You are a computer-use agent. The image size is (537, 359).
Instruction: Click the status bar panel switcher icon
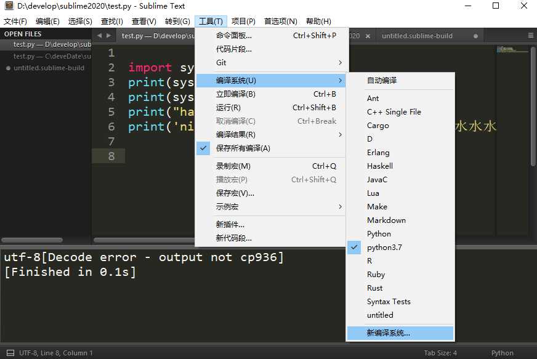[x=10, y=353]
